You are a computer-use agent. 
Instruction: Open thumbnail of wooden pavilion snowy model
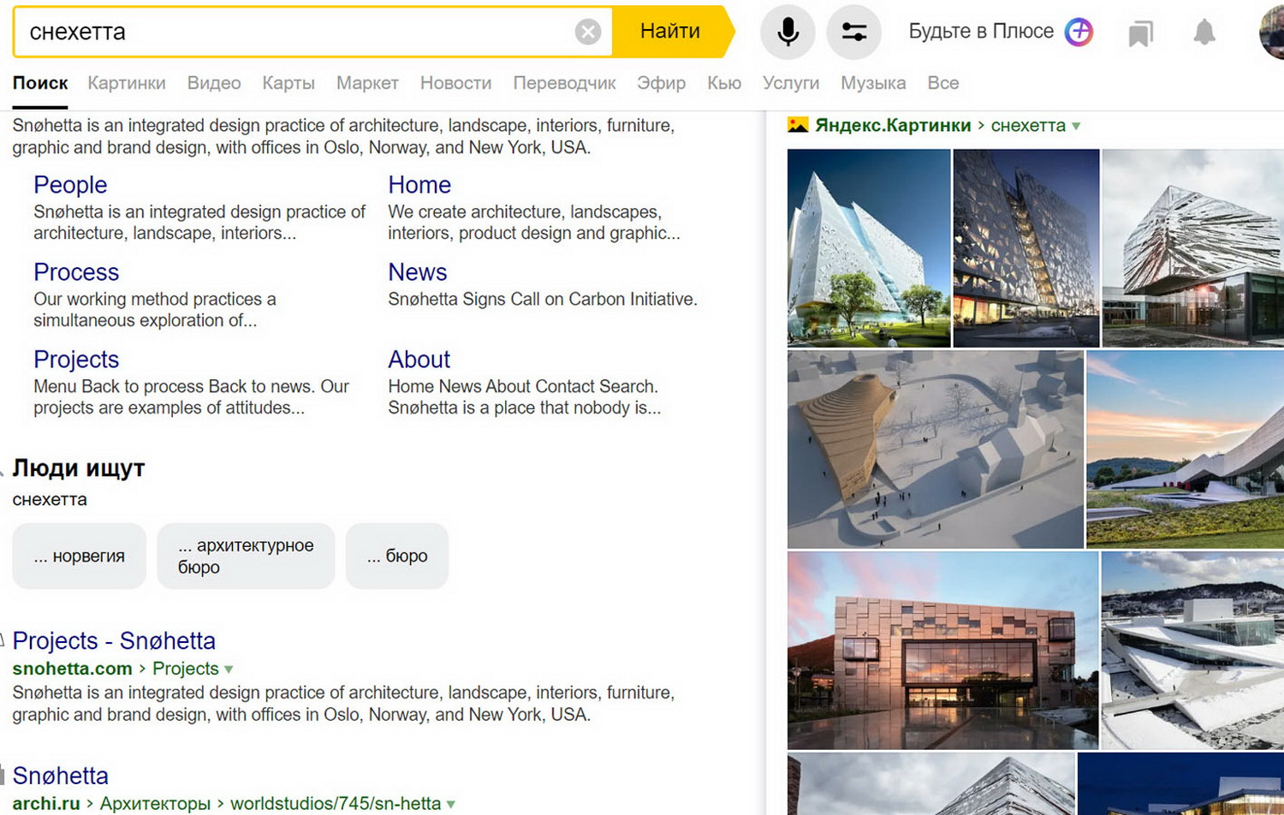936,449
